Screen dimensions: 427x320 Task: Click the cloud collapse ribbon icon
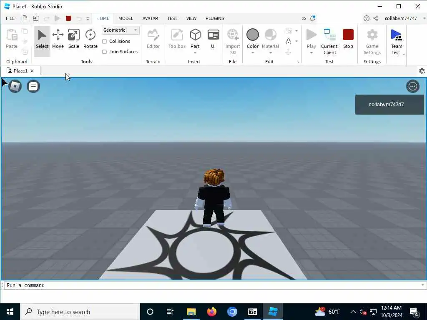[304, 18]
